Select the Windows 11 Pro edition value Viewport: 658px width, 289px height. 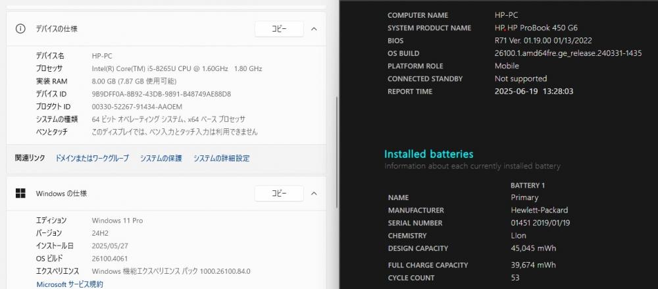click(x=117, y=220)
